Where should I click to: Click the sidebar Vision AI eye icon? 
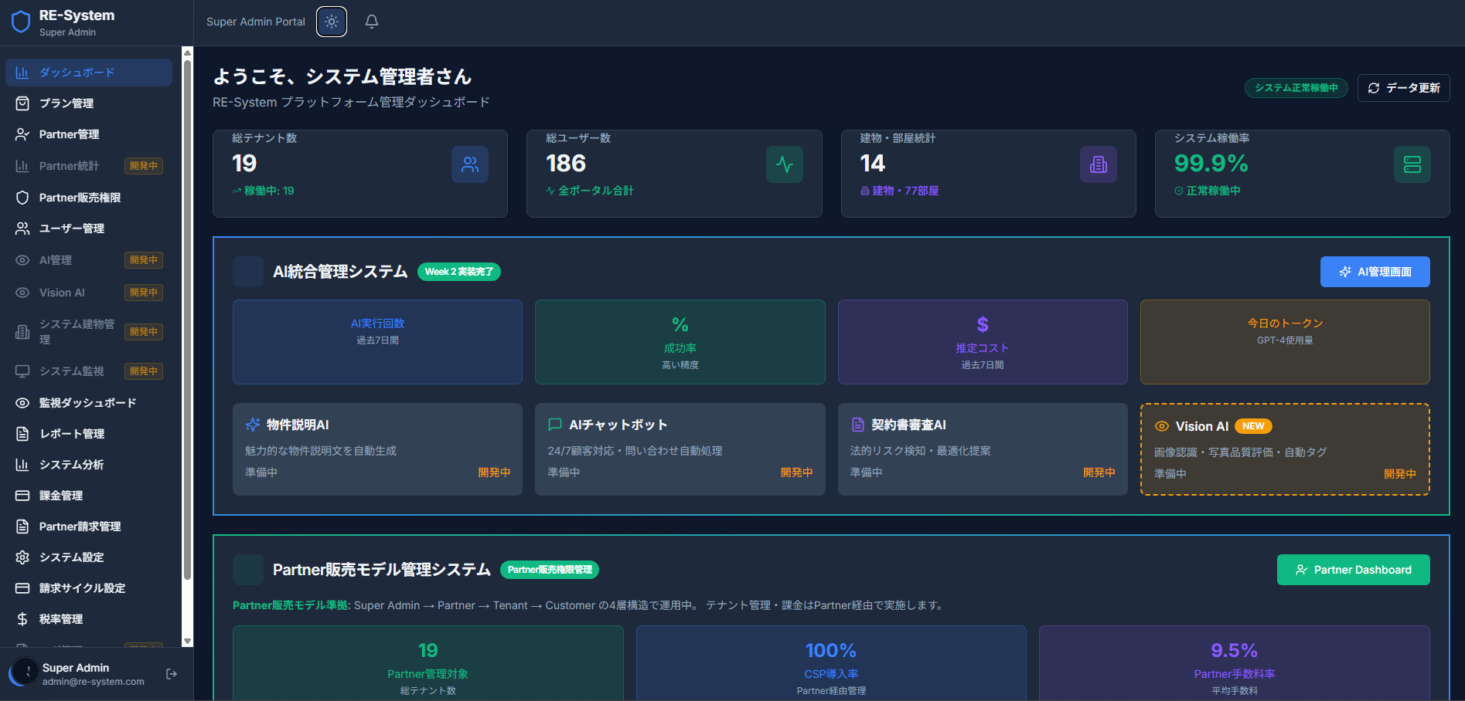pyautogui.click(x=22, y=293)
